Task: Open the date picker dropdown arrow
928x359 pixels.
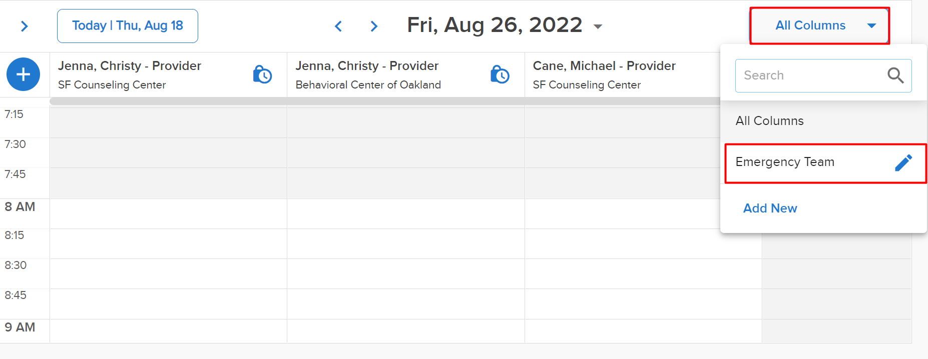Action: pos(598,26)
